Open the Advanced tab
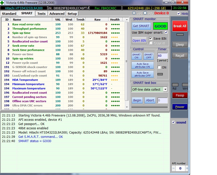Screen dimensions: 217x175 coord(57,14)
